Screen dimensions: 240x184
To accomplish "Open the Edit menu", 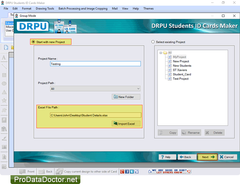I will click(15, 9).
